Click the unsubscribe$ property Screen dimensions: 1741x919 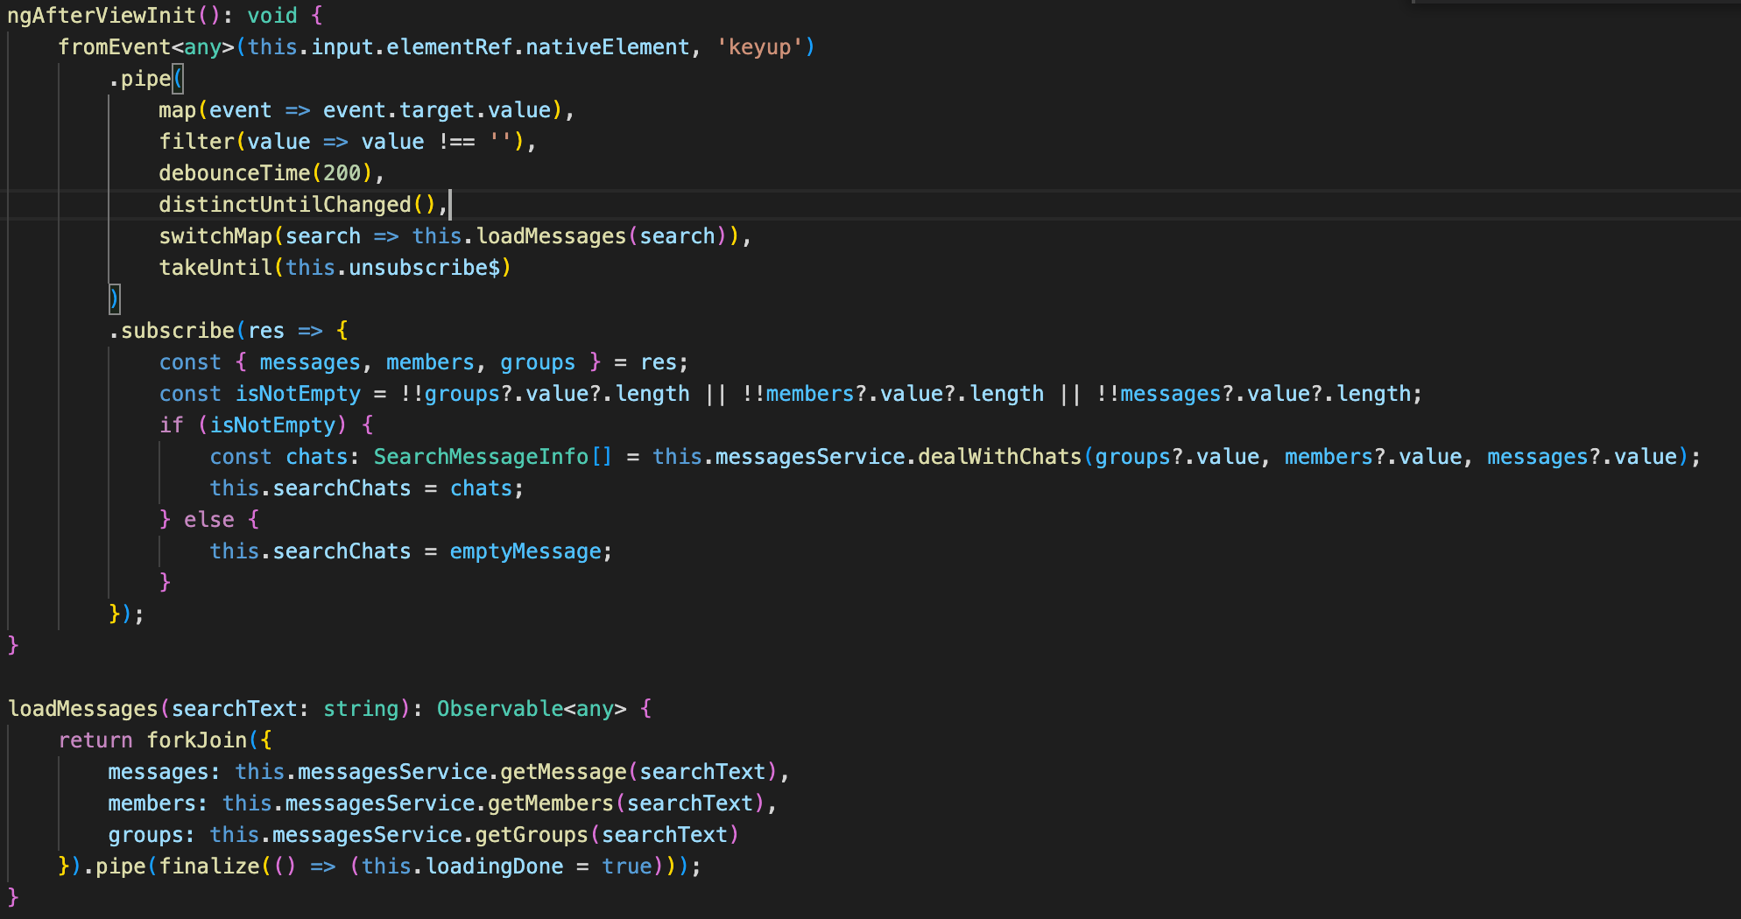pyautogui.click(x=424, y=268)
